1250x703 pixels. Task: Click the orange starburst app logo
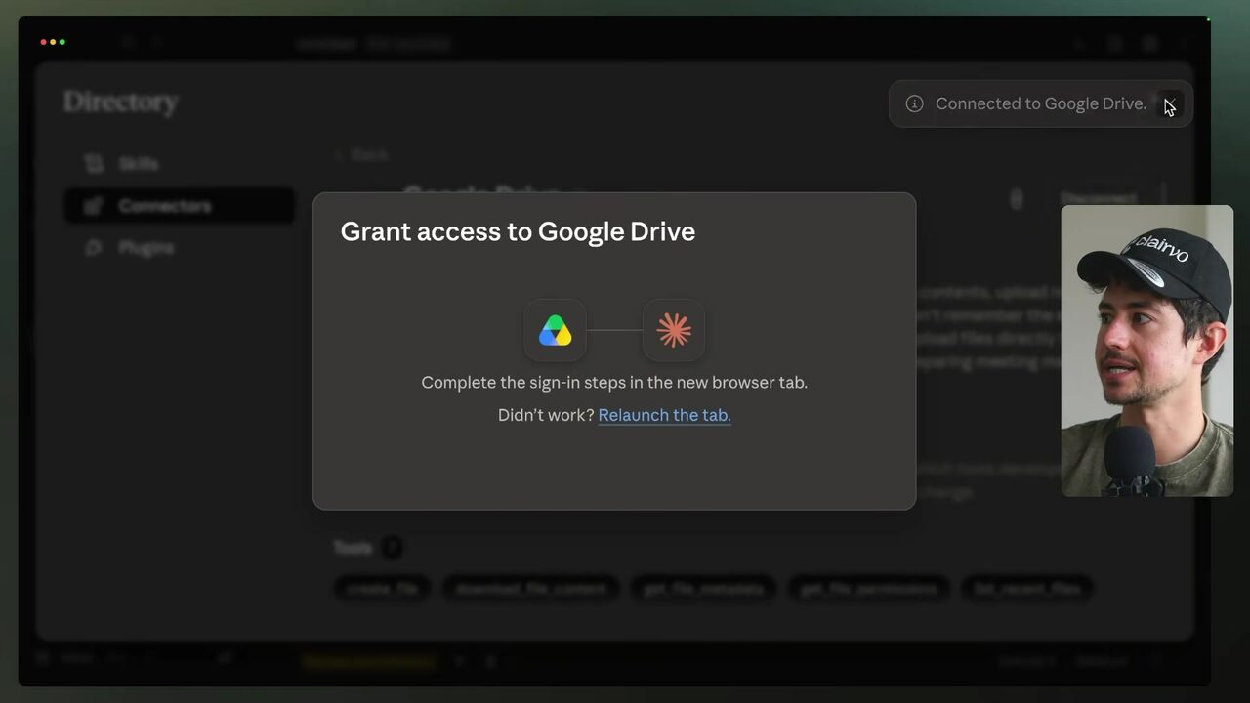click(674, 330)
